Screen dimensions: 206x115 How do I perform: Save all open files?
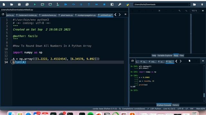(x=27, y=4)
